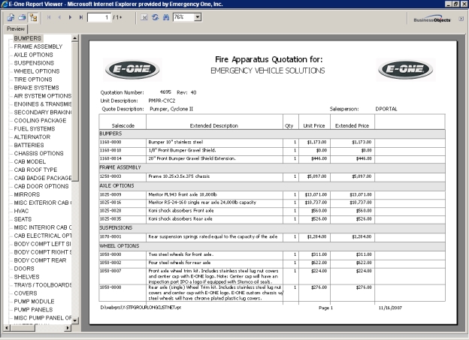Close the current view icon near Business Objects
This screenshot has height=340, width=469.
[461, 19]
